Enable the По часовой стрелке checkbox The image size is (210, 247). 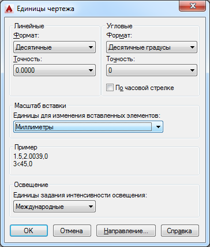point(110,88)
